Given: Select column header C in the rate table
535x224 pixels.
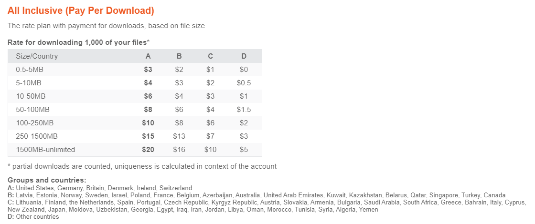Looking at the screenshot, I should click(x=210, y=56).
